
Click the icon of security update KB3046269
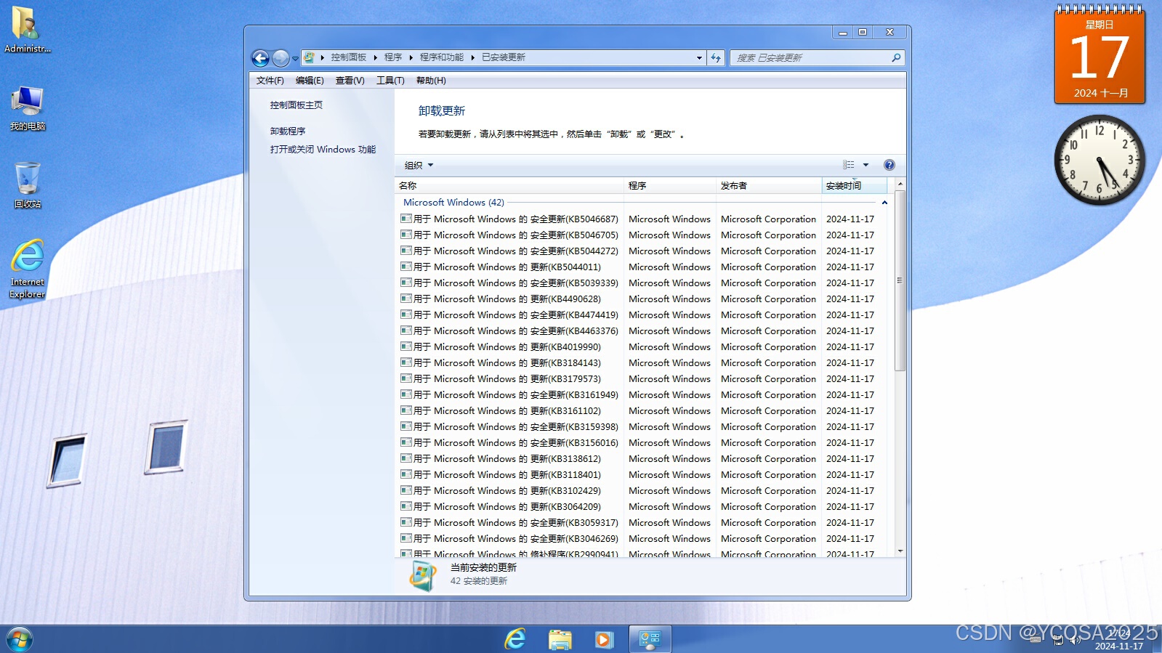pyautogui.click(x=406, y=538)
